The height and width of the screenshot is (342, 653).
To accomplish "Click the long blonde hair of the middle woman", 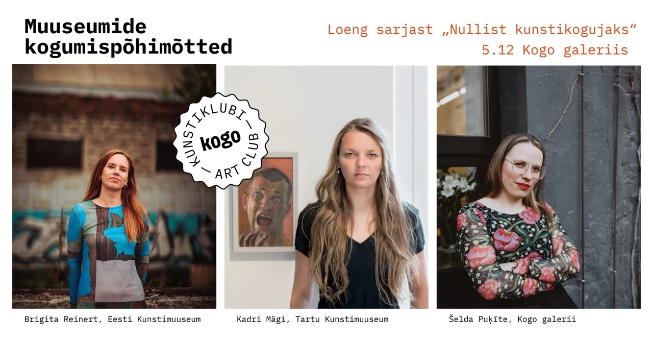I will [360, 204].
